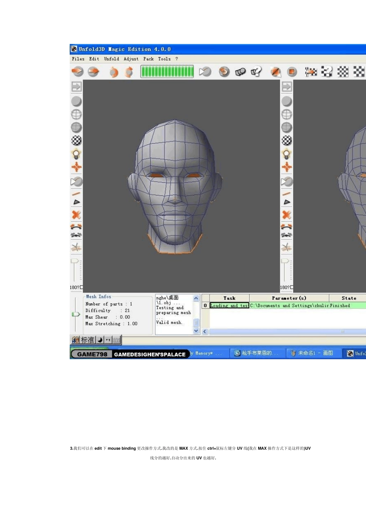The width and height of the screenshot is (366, 518).
Task: Click the scissors cut tool icon
Action: click(x=76, y=247)
